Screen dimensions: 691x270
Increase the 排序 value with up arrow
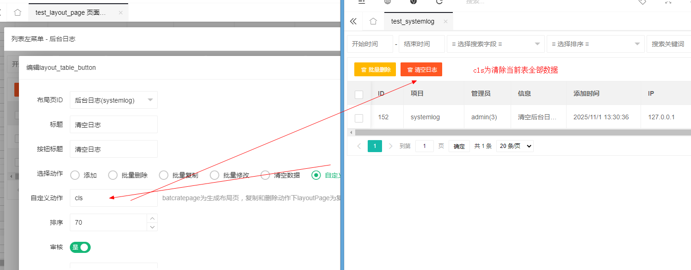(x=152, y=218)
